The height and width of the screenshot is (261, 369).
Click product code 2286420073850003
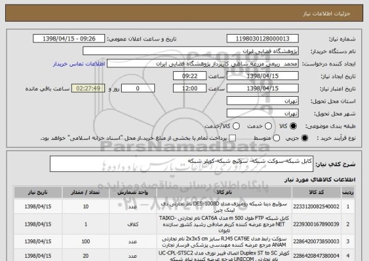tap(316, 242)
